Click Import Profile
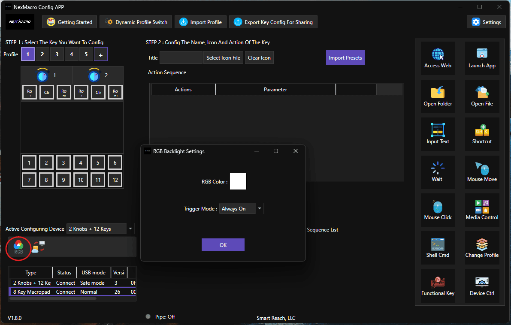Viewport: 511px width, 325px height. coord(200,22)
